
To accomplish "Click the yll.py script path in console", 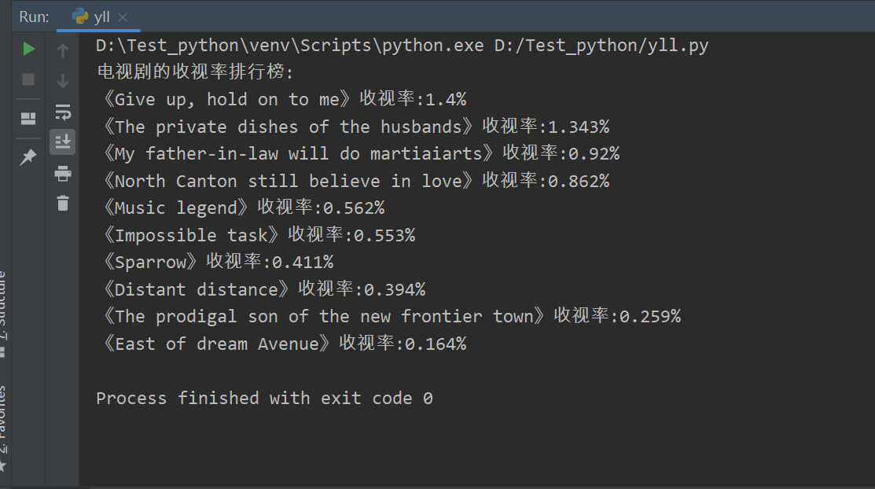I will [601, 46].
